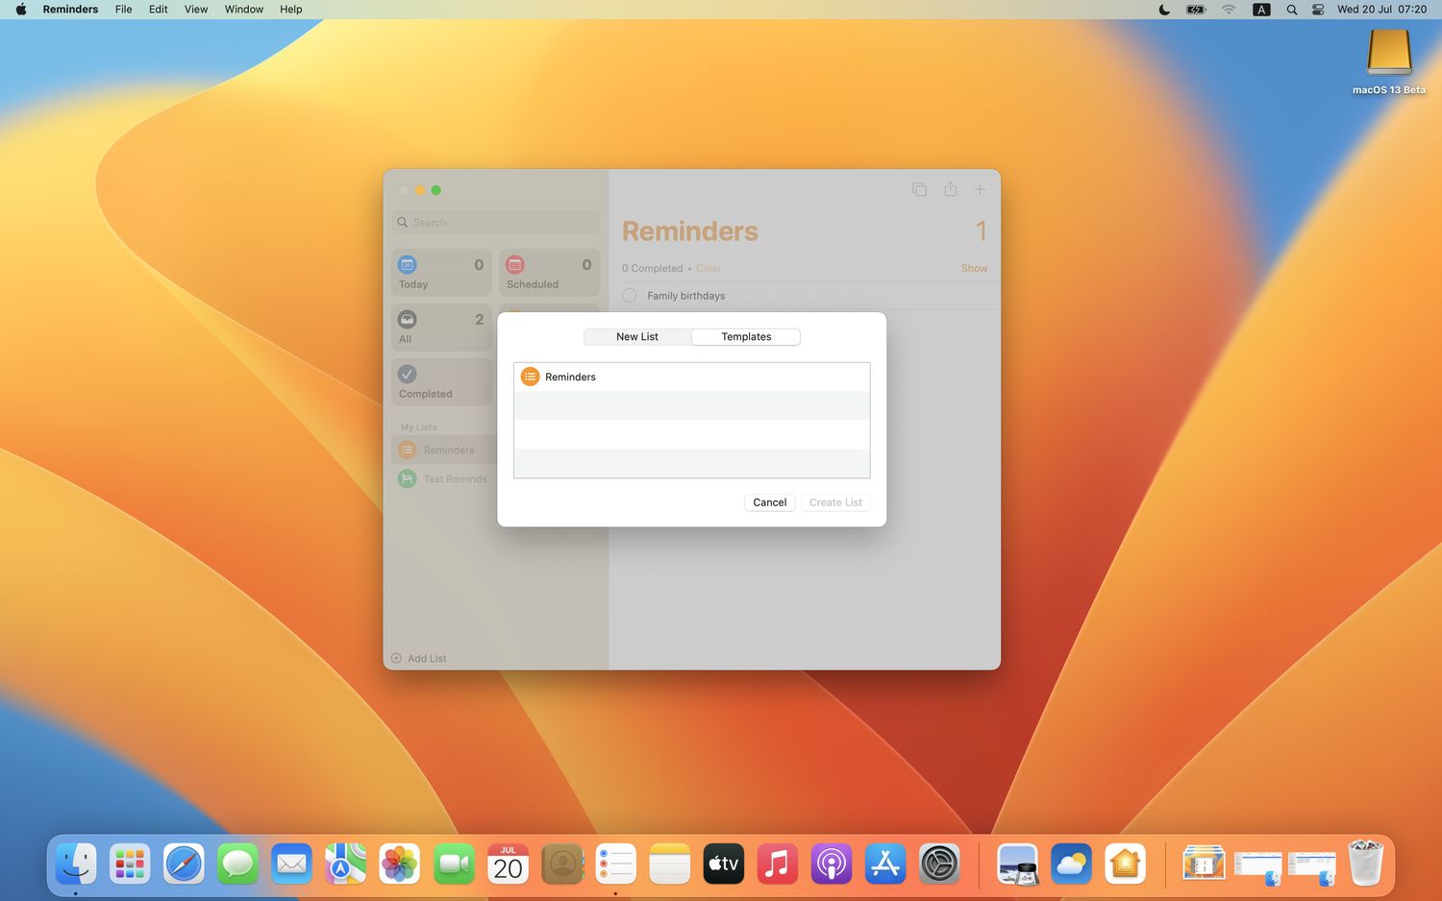Click the Focus moon icon in menu bar
Screen dimensions: 1442x901
point(1164,10)
